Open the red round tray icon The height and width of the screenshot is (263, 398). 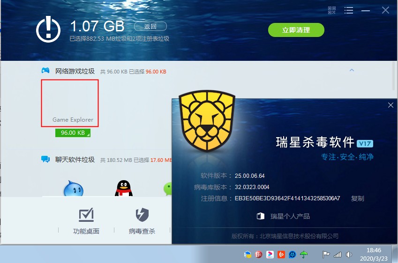click(x=258, y=255)
